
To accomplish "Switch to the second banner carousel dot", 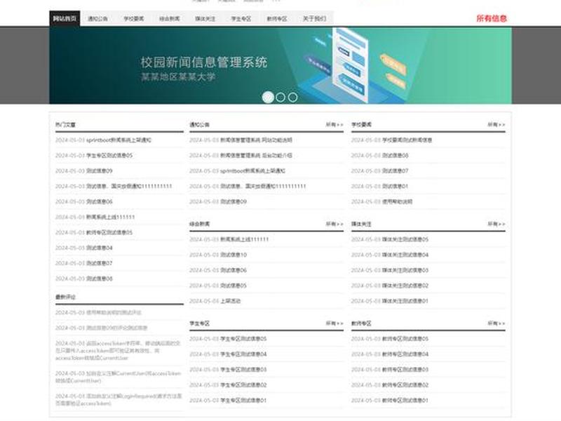I will point(280,97).
